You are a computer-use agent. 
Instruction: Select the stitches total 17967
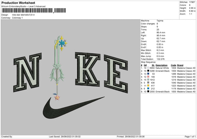192,2
